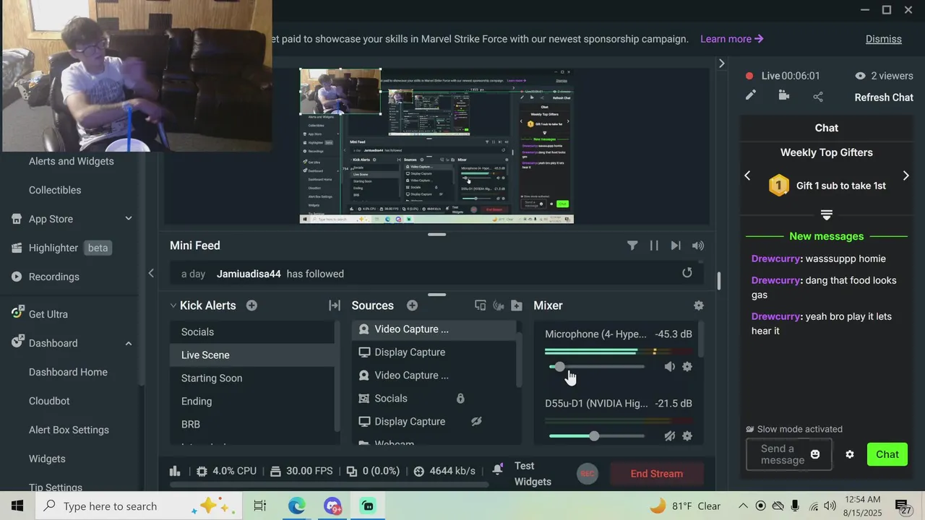
Task: Open the Highlighter beta item
Action: (x=61, y=248)
